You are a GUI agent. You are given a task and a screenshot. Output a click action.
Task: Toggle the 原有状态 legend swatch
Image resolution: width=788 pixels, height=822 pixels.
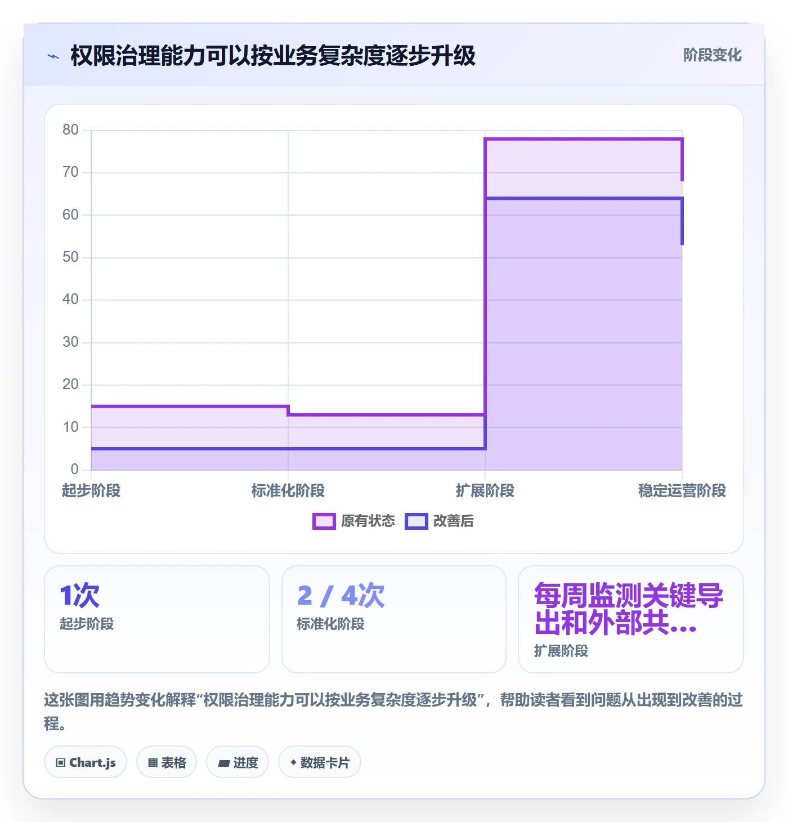tap(324, 521)
